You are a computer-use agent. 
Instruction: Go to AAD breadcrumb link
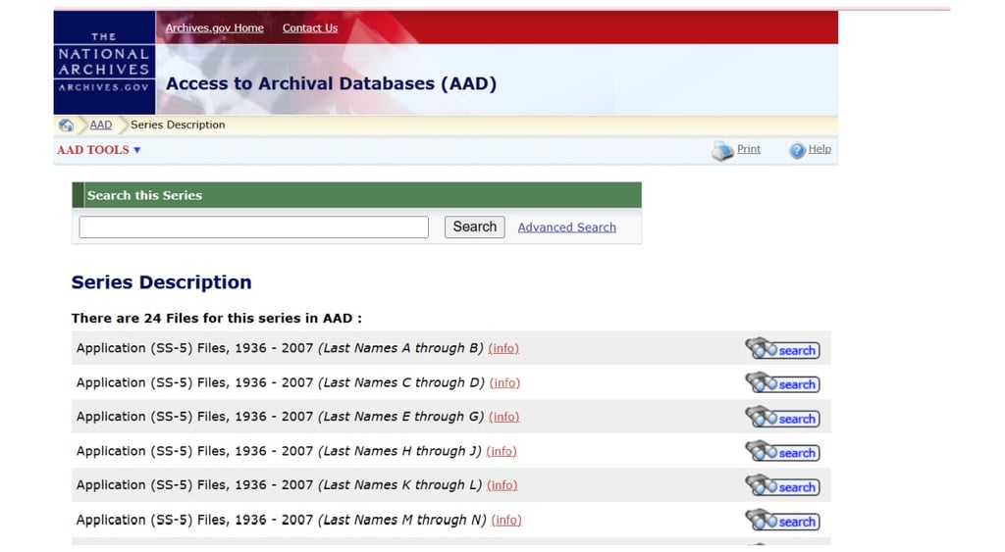101,125
